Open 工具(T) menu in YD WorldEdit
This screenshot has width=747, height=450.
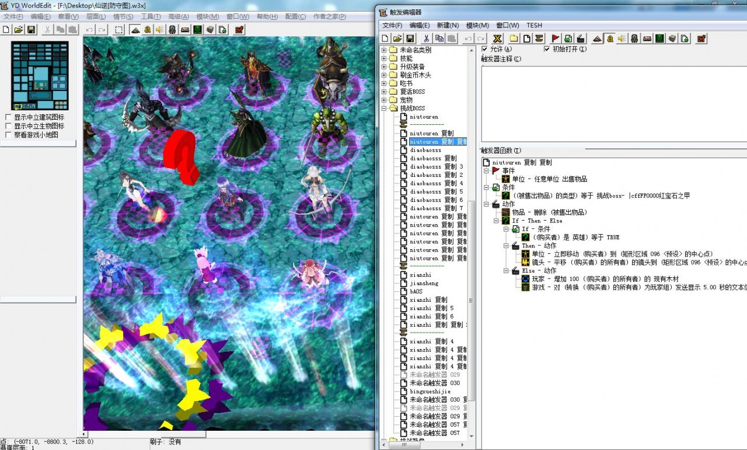coord(151,16)
